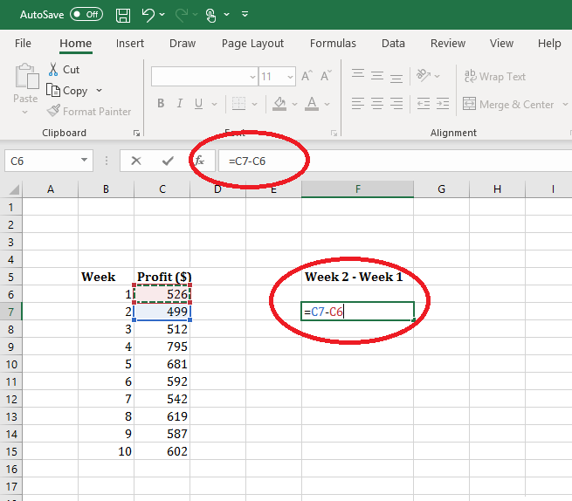
Task: Switch to the Page Layout tab
Action: pos(252,44)
